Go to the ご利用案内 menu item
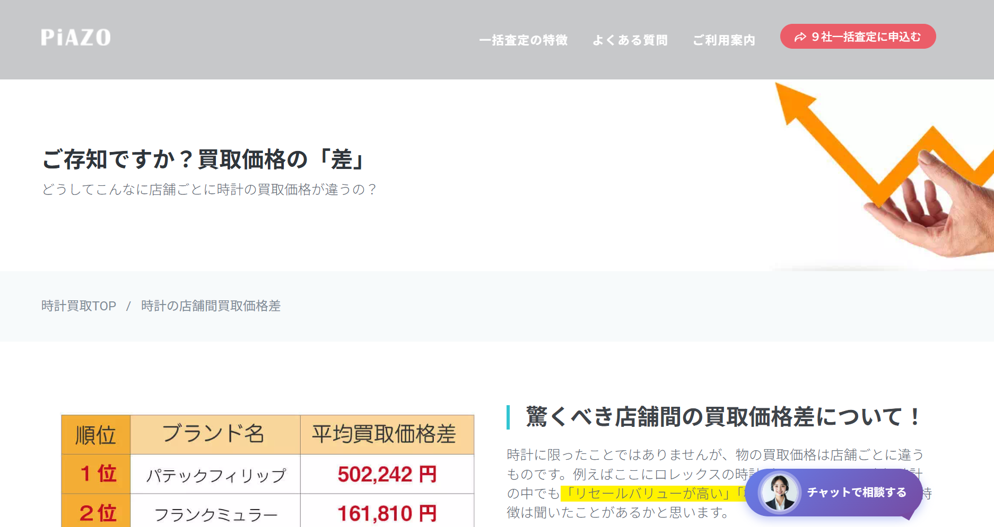This screenshot has width=994, height=527. click(x=723, y=40)
